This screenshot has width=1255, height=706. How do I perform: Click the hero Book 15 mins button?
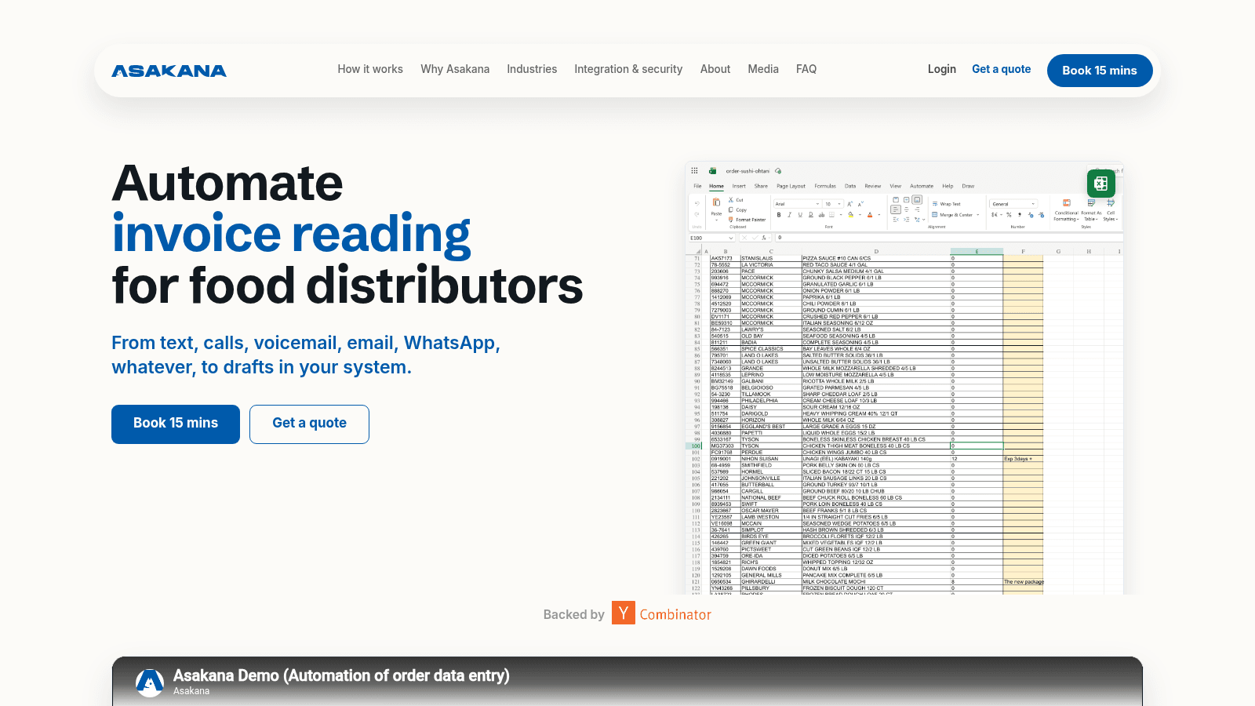(176, 424)
